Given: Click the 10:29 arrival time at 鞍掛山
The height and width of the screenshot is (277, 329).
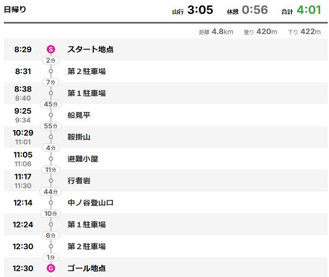Looking at the screenshot, I should [23, 133].
